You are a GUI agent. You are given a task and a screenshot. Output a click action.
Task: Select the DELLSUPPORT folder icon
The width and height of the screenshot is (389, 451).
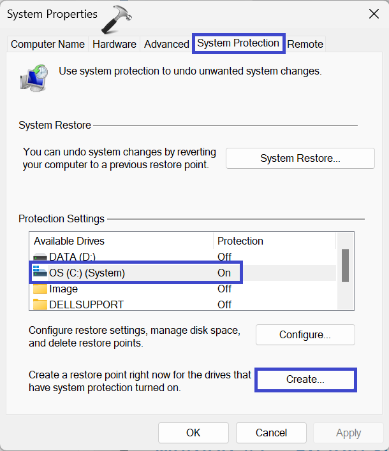click(x=40, y=304)
